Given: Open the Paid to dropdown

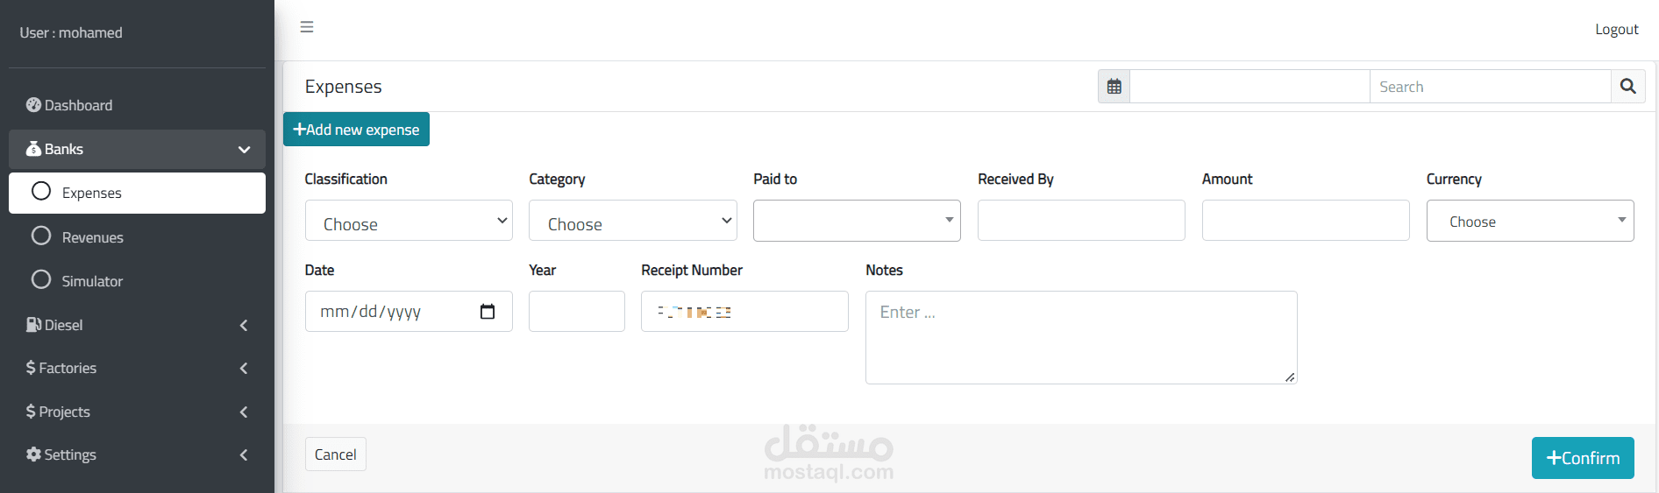Looking at the screenshot, I should [x=857, y=221].
